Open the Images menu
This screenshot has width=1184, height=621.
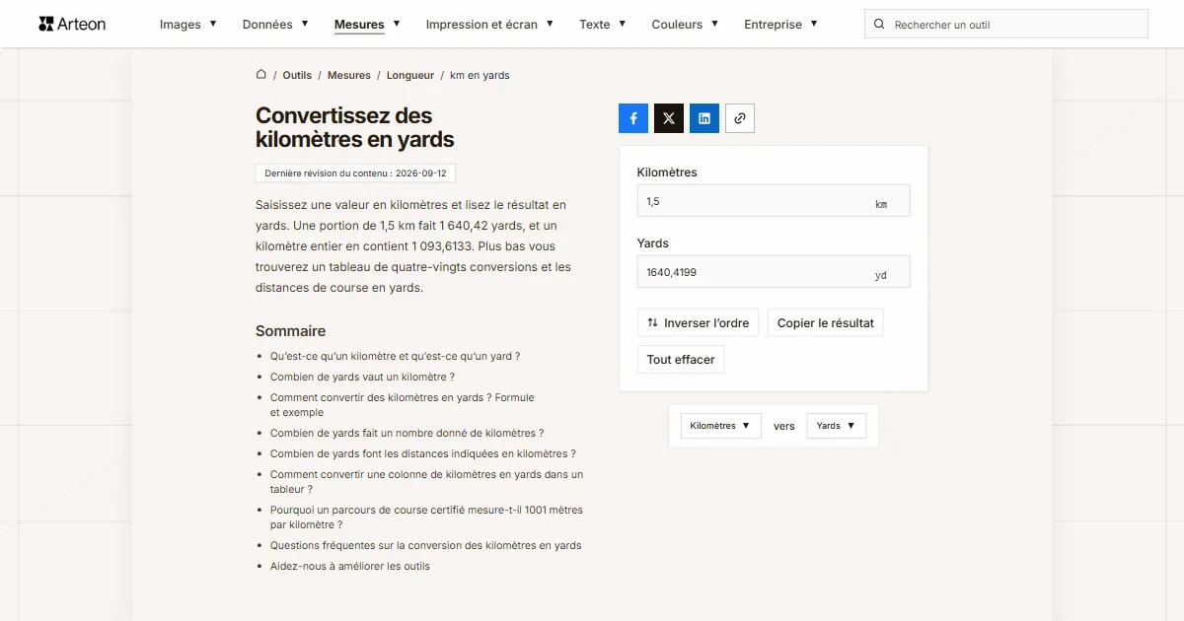coord(187,24)
